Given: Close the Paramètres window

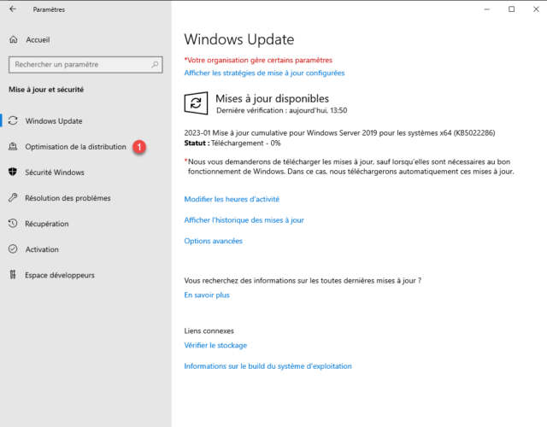Looking at the screenshot, I should click(536, 9).
